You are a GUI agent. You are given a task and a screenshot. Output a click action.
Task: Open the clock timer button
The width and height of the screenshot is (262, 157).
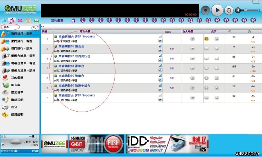pos(229,10)
